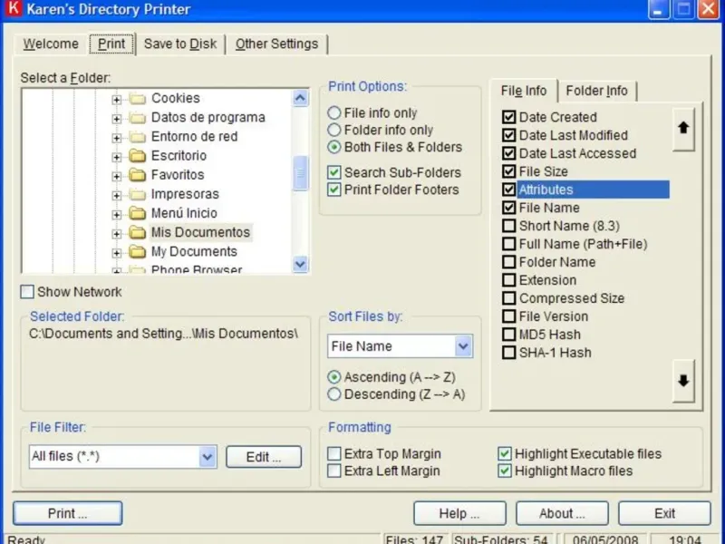This screenshot has height=544, width=725.
Task: Choose Folder info only
Action: pyautogui.click(x=333, y=130)
